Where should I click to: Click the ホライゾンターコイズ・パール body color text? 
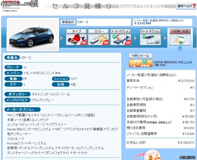click(x=51, y=94)
